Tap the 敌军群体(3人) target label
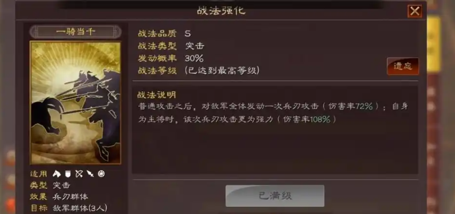455x214 pixels. [80, 208]
